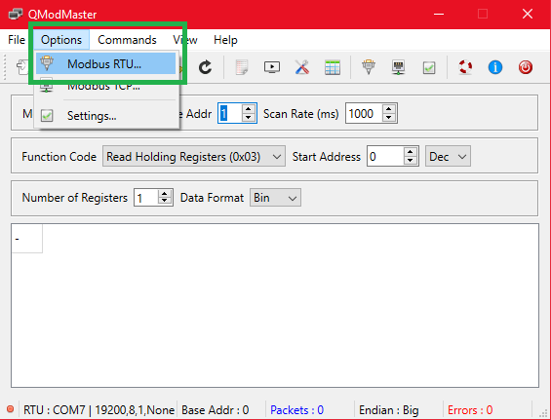Click the Slave Addr input field
The image size is (551, 420).
[230, 113]
